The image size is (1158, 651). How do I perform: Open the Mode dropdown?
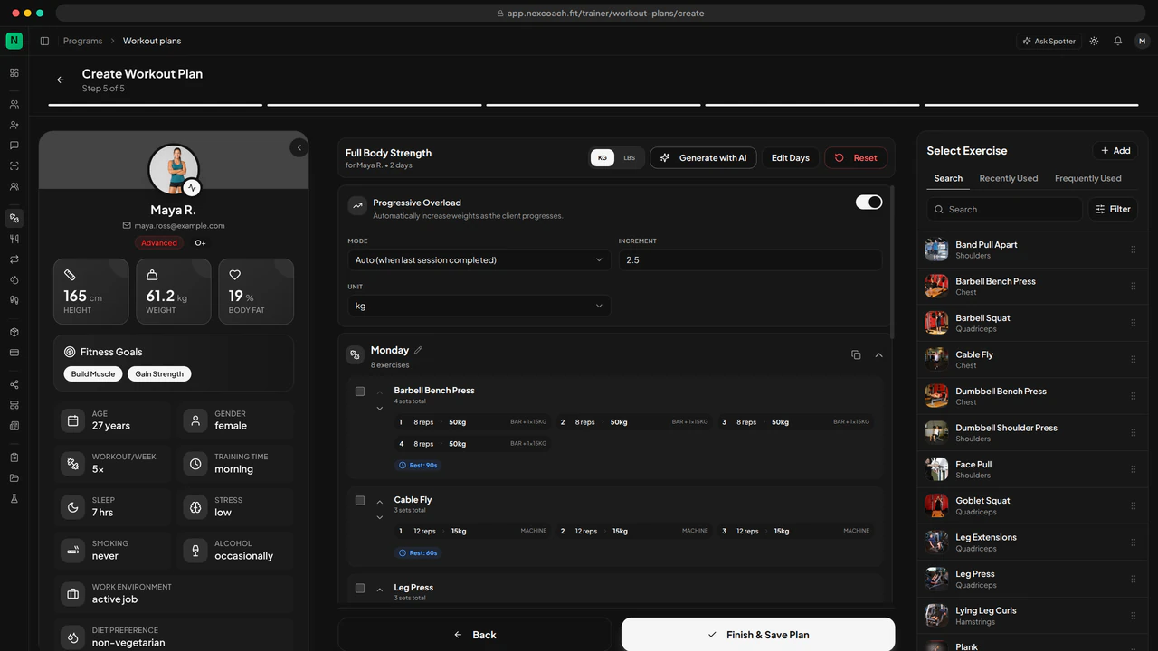[x=479, y=260]
